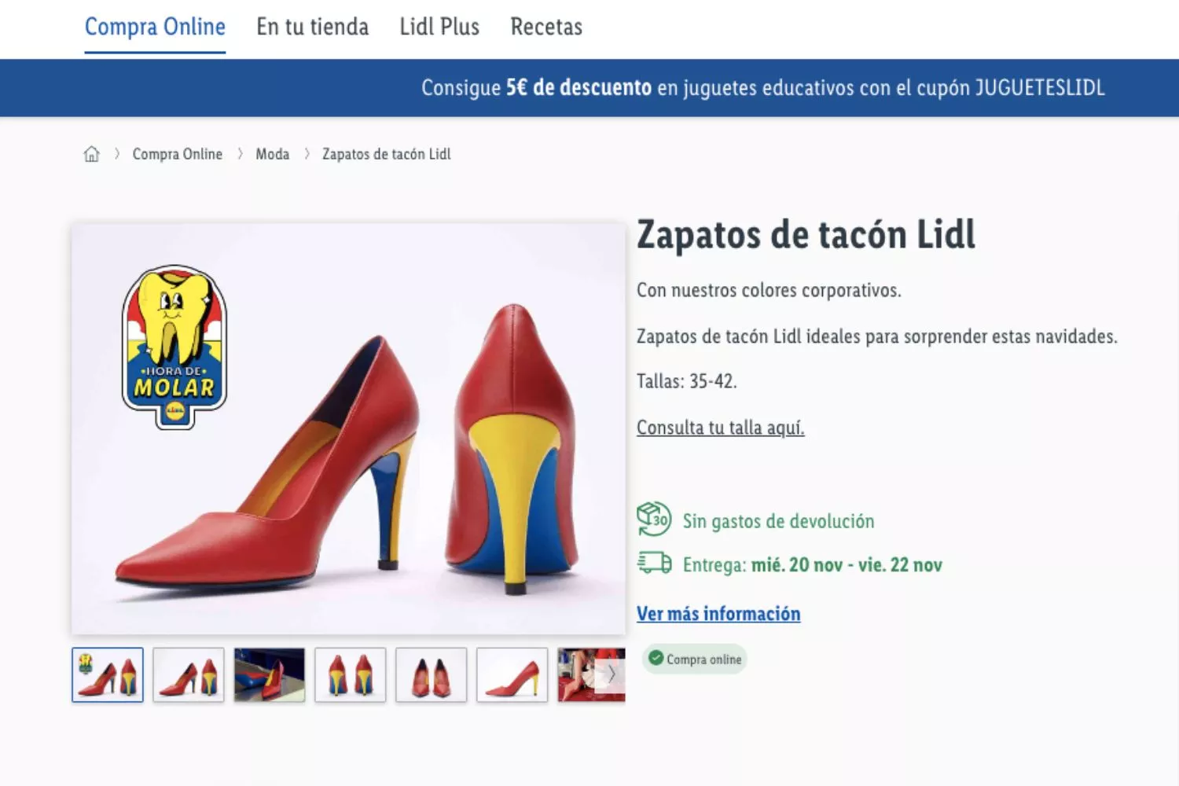Select thumbnail showing heels from behind

(x=351, y=674)
